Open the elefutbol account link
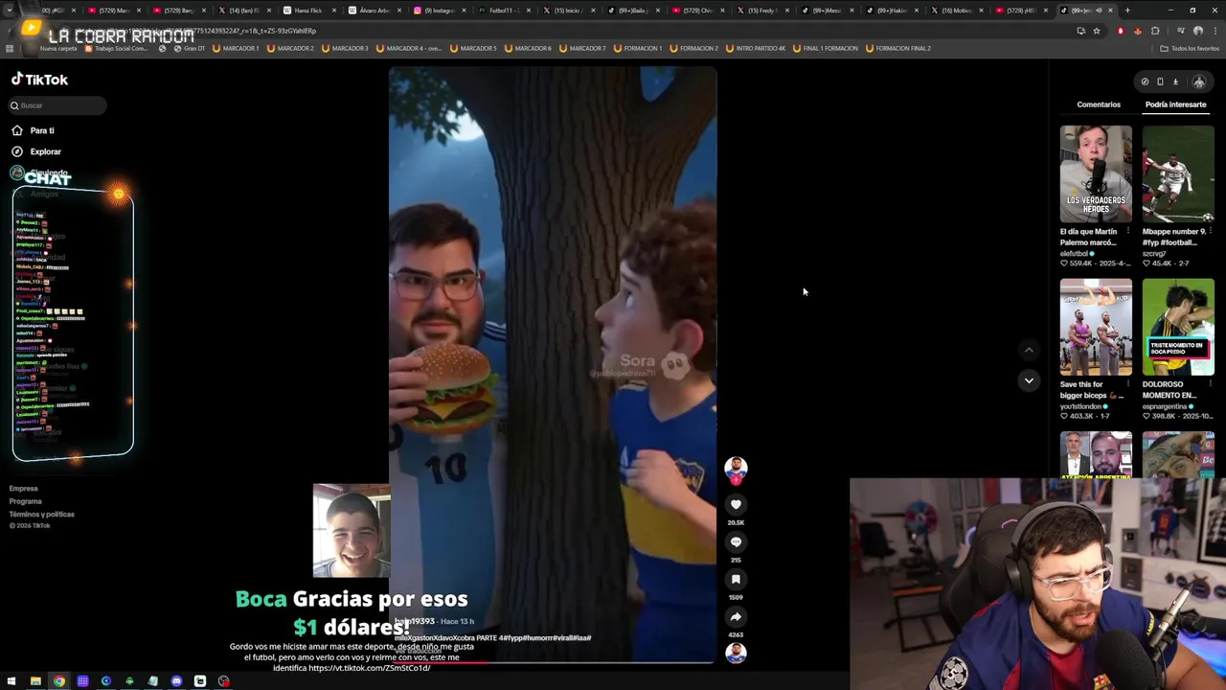This screenshot has width=1226, height=690. (x=1075, y=254)
